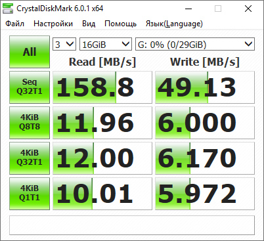Screen dimensions: 264x241
Task: Open the test size dropdown showing 16GiB
Action: [x=106, y=44]
